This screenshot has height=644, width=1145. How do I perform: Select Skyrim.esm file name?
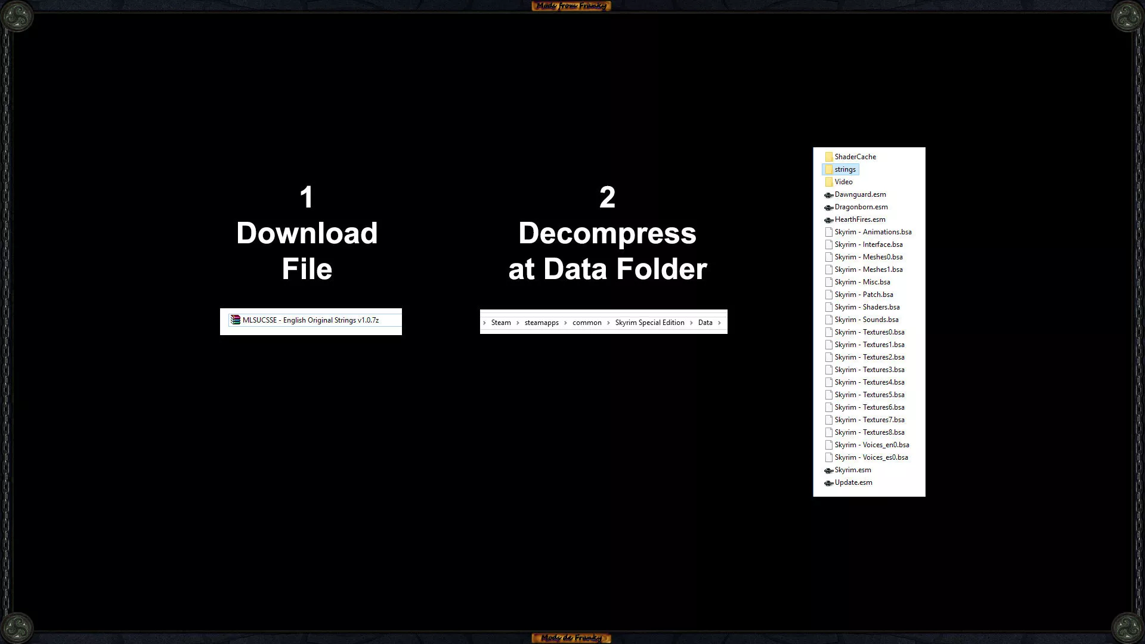click(853, 470)
